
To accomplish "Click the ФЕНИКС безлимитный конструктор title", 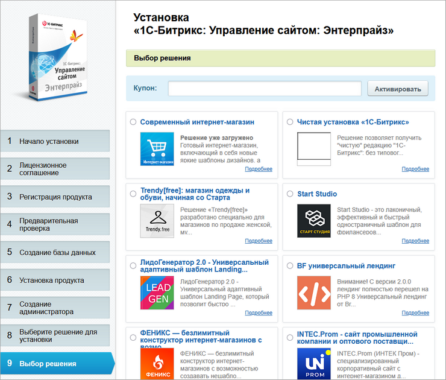I will (201, 338).
